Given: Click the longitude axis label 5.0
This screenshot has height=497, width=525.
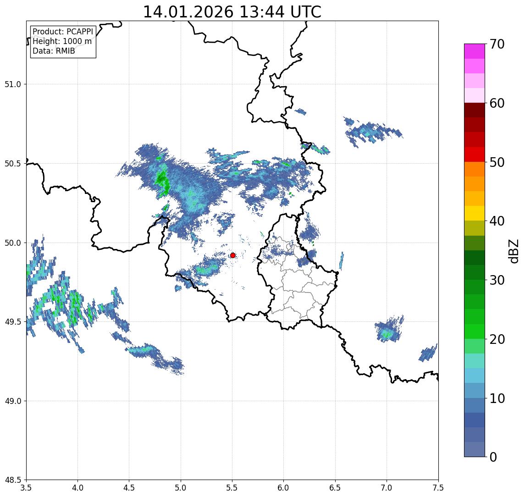Looking at the screenshot, I should (x=181, y=488).
